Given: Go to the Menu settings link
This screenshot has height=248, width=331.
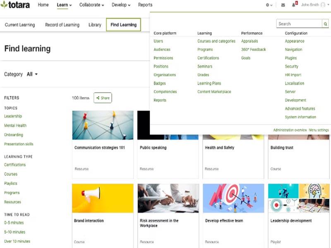Looking at the screenshot, I should click(319, 130).
